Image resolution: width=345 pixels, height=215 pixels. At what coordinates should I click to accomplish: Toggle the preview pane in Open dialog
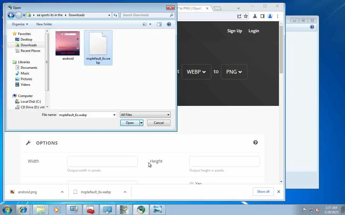pyautogui.click(x=159, y=24)
